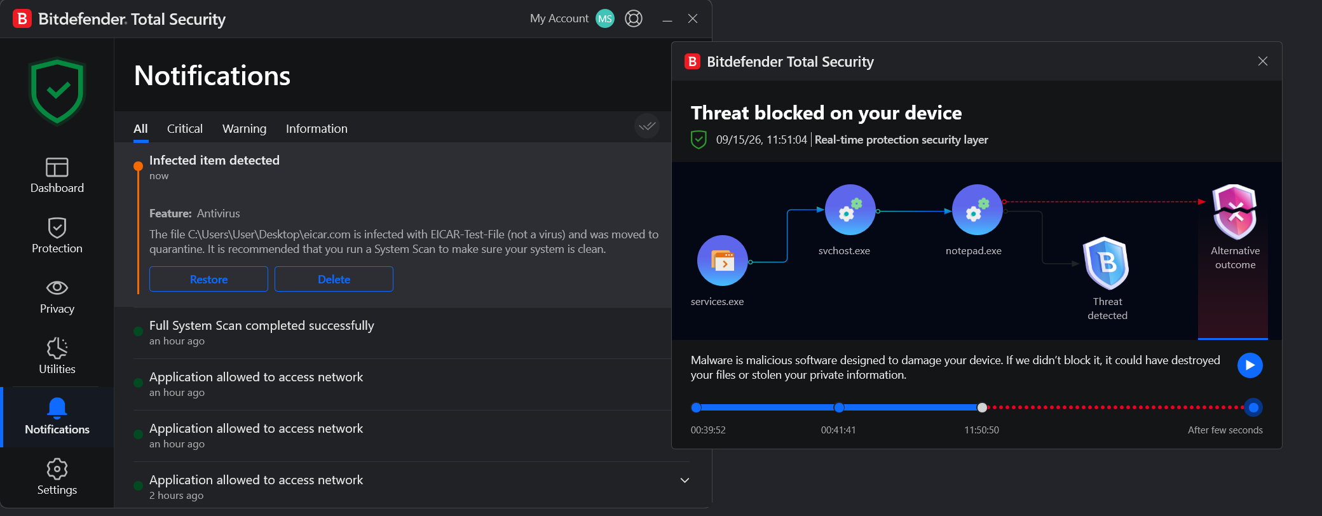The image size is (1322, 516).
Task: Switch to the Critical tab
Action: coord(185,128)
